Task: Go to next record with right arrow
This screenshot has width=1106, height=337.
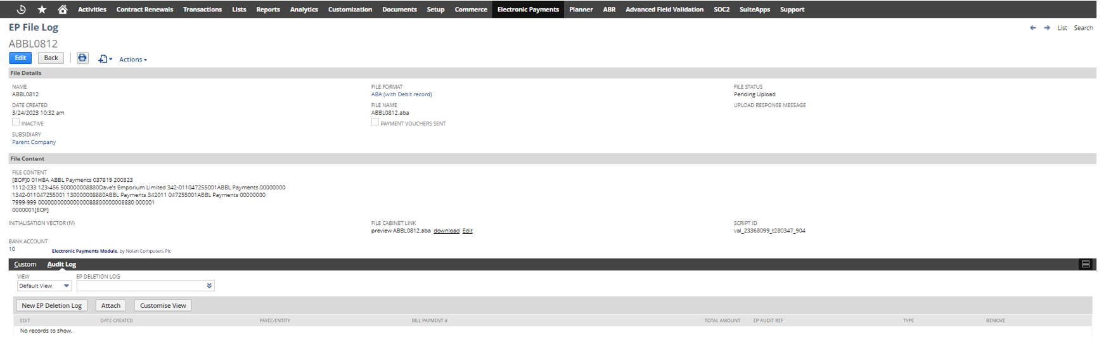Action: coord(1047,28)
